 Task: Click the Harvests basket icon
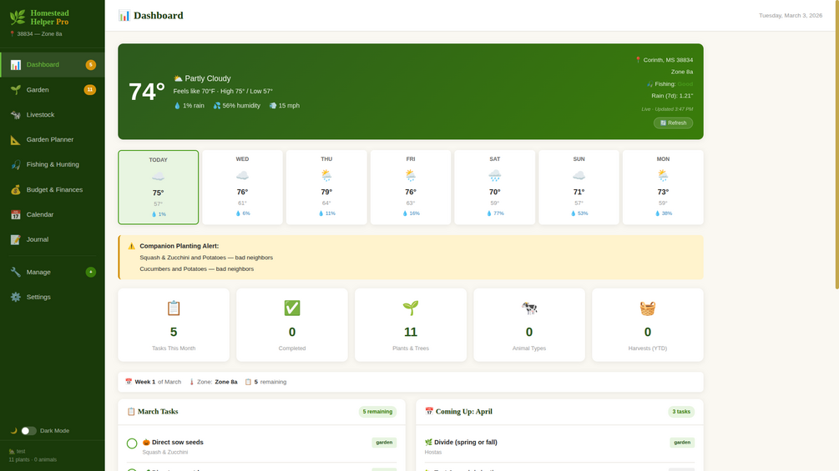pyautogui.click(x=648, y=308)
